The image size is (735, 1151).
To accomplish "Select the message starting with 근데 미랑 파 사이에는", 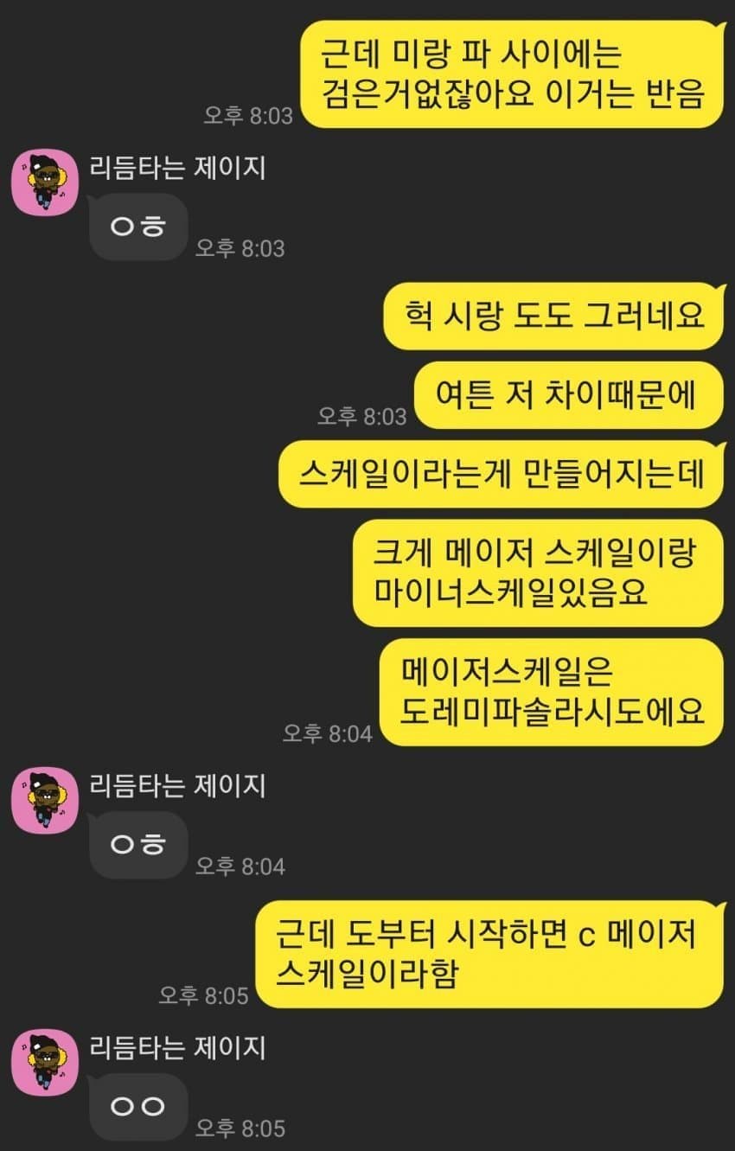I will click(x=512, y=75).
